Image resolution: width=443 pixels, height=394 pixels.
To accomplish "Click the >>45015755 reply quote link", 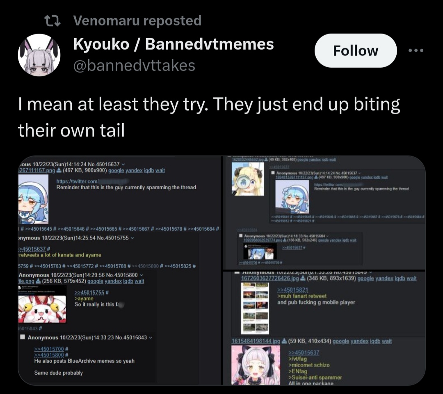I will tap(89, 293).
